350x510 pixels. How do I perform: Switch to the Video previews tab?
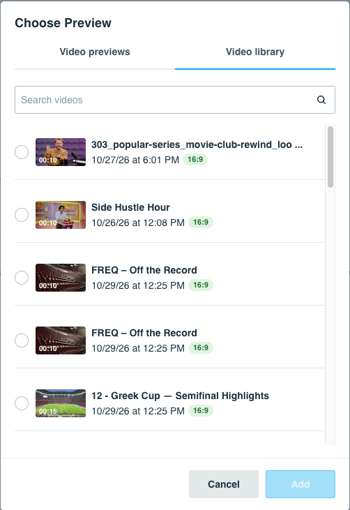(95, 52)
